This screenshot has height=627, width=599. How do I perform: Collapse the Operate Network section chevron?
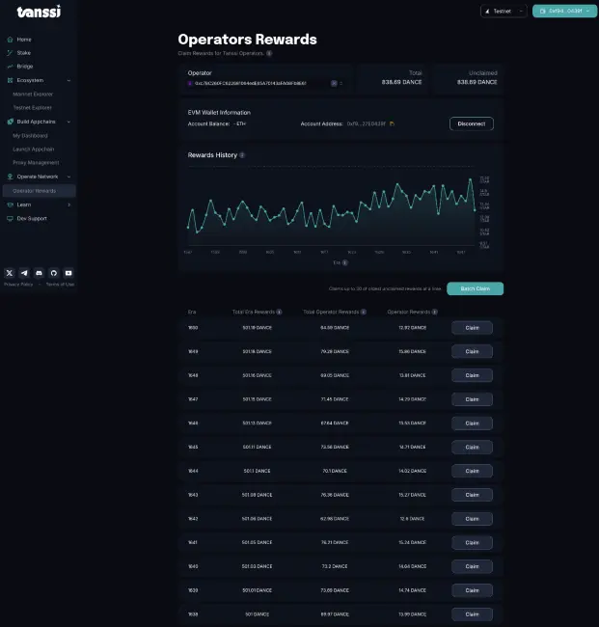pos(68,177)
